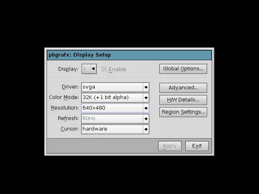
Task: Click the Exit button
Action: click(197, 146)
